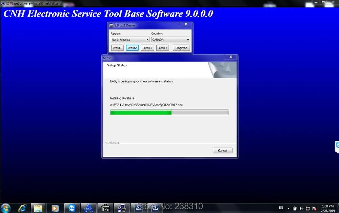
Task: Switch to second InstallShield taskbar item
Action: (x=155, y=208)
